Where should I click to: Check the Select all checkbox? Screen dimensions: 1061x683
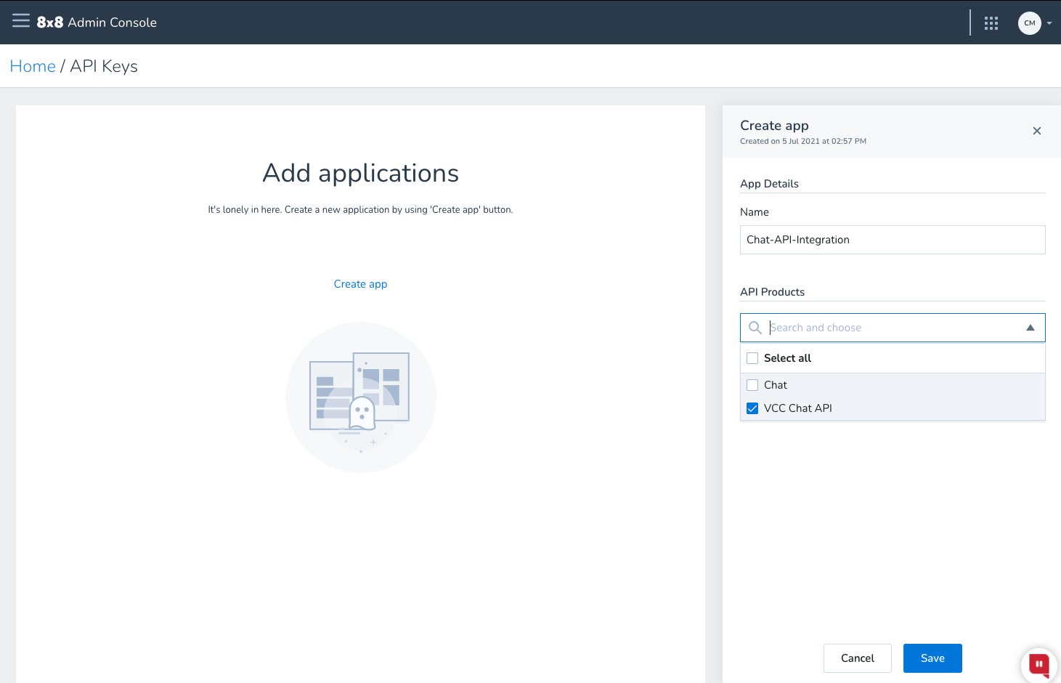(x=752, y=358)
